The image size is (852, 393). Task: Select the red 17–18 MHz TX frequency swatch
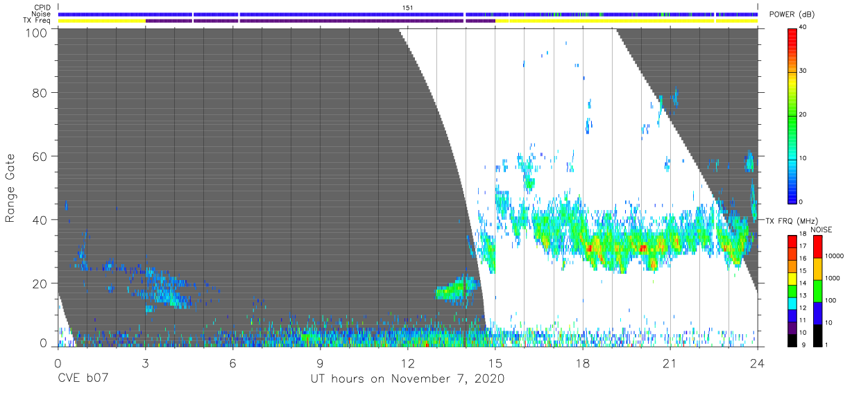pos(792,241)
